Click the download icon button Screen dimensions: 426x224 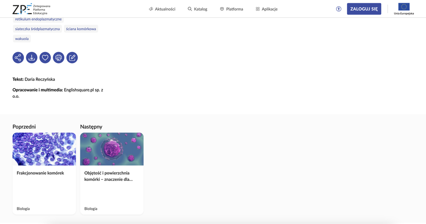pyautogui.click(x=32, y=57)
